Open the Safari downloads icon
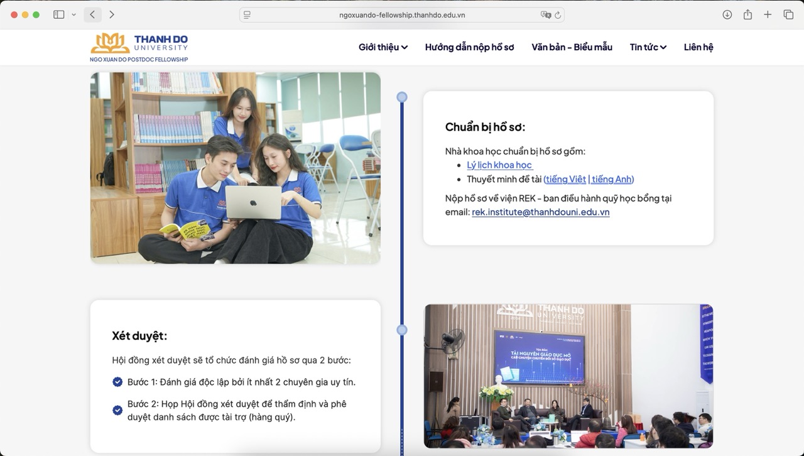Viewport: 804px width, 456px height. pos(727,14)
